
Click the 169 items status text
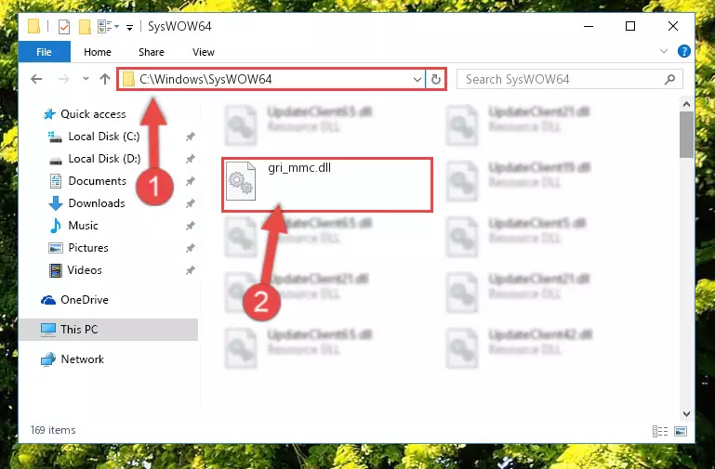(53, 430)
